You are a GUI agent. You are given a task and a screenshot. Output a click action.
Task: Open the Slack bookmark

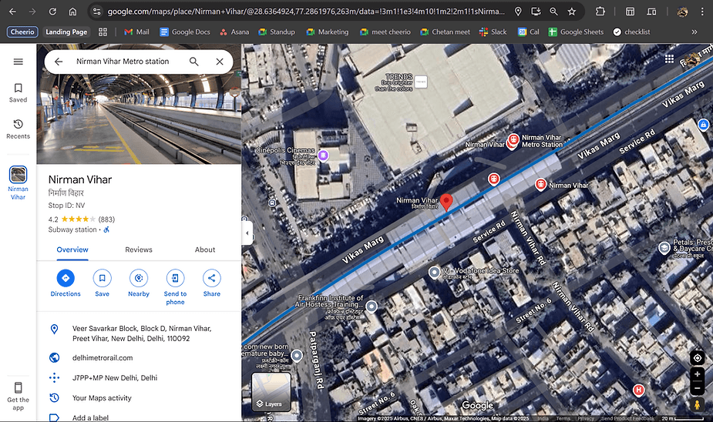pos(493,32)
